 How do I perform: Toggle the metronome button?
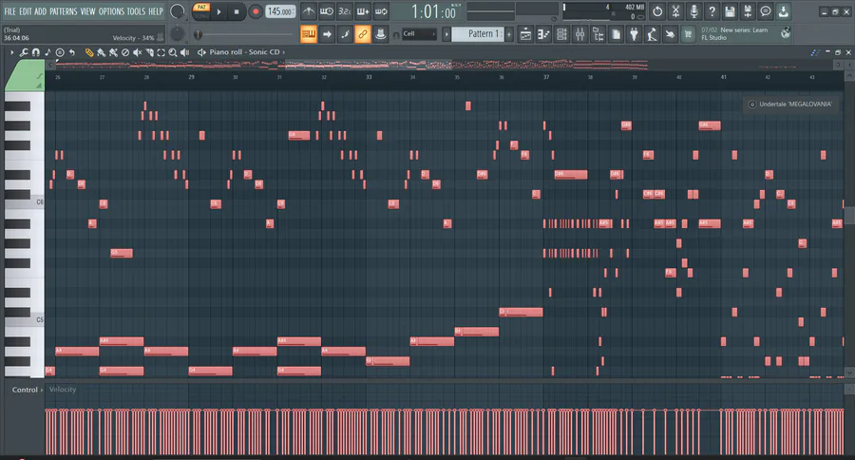pyautogui.click(x=309, y=10)
